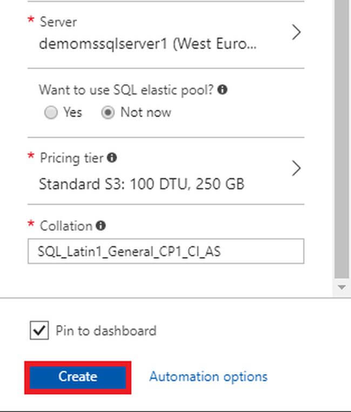
Task: Click the Collation info icon
Action: point(100,226)
